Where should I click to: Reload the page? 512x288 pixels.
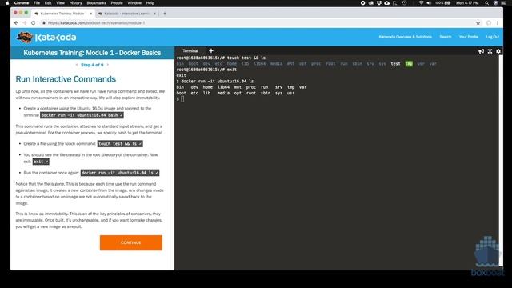coord(33,23)
